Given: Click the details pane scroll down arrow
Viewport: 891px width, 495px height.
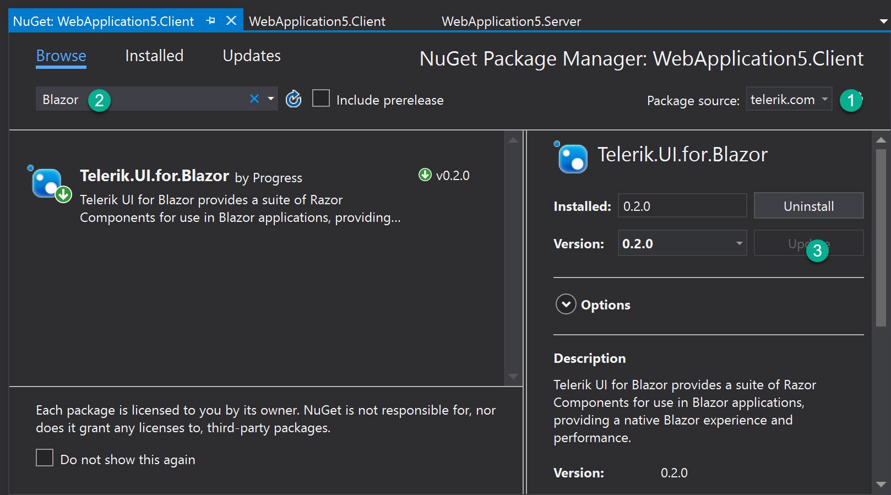Looking at the screenshot, I should pyautogui.click(x=881, y=485).
